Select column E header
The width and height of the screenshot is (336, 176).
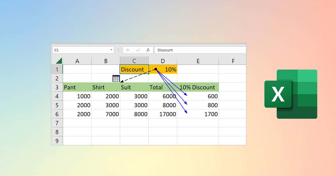(198, 61)
